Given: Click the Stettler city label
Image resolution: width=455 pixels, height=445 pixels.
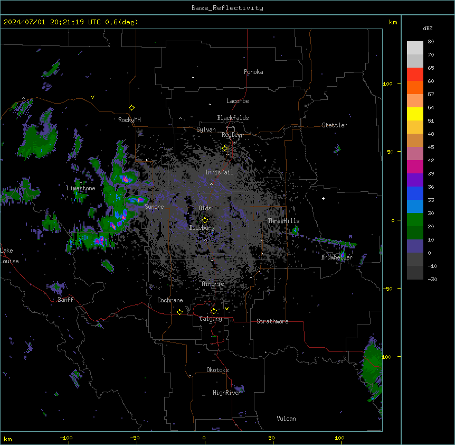Looking at the screenshot, I should tap(335, 125).
